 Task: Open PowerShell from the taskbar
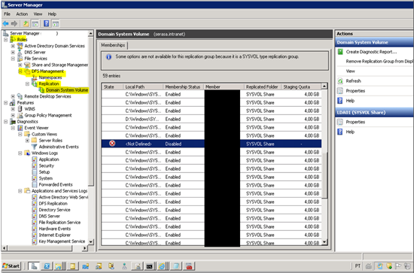pos(47,266)
